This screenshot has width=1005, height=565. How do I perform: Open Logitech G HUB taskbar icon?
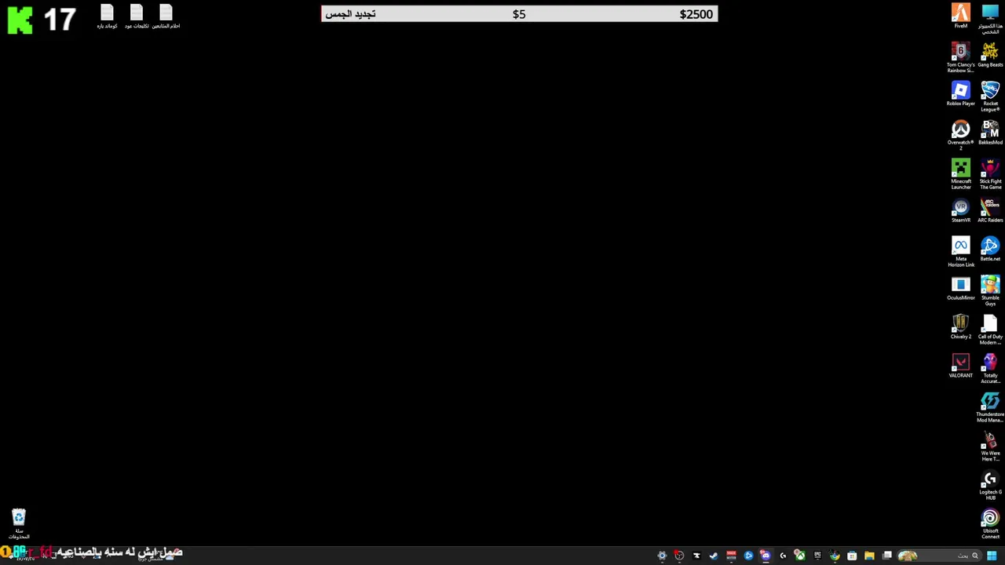(783, 556)
